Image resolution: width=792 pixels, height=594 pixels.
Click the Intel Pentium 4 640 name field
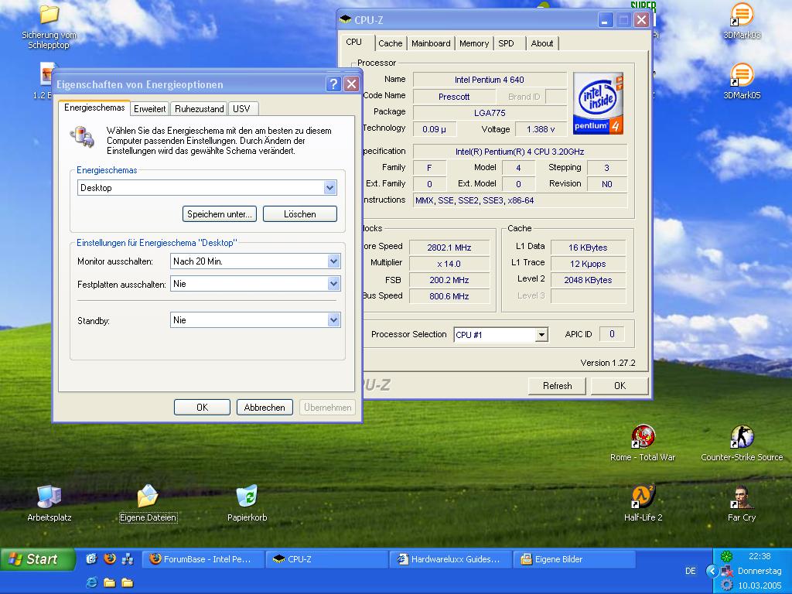coord(490,80)
